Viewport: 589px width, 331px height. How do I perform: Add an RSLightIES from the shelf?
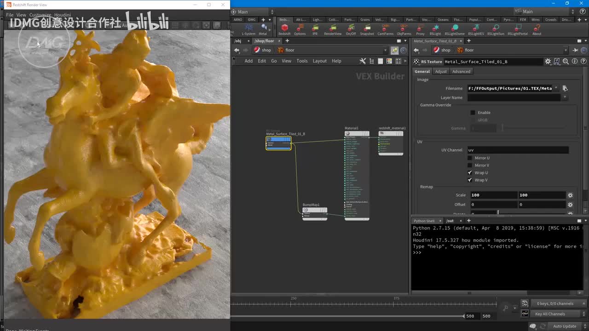point(476,30)
